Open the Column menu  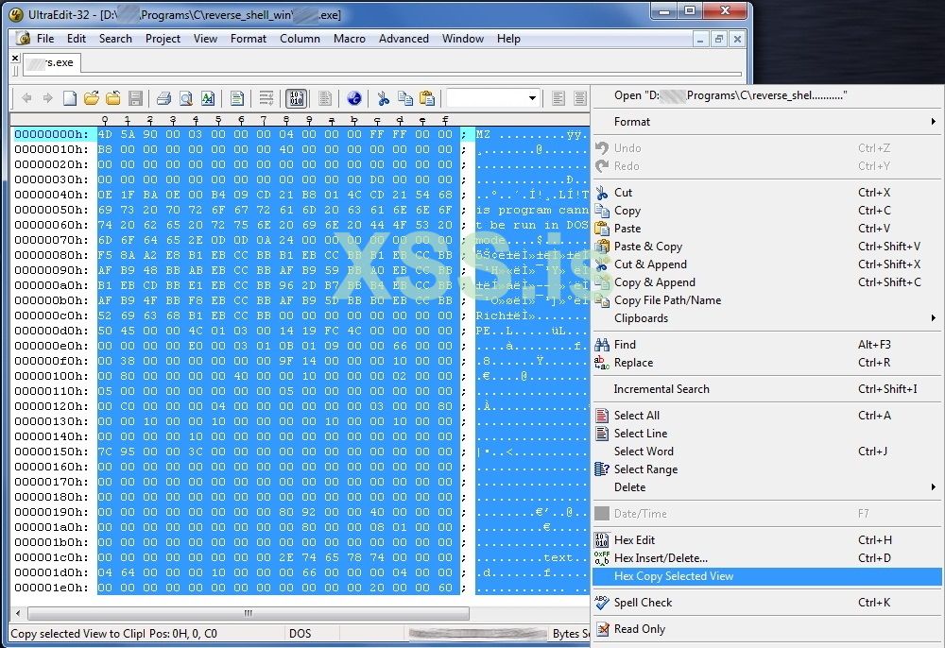point(300,39)
